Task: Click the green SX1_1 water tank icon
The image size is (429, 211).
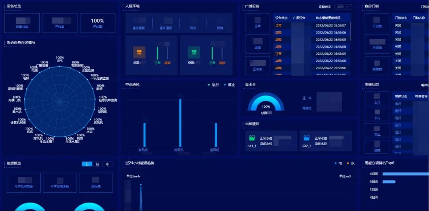Action: coord(251,138)
